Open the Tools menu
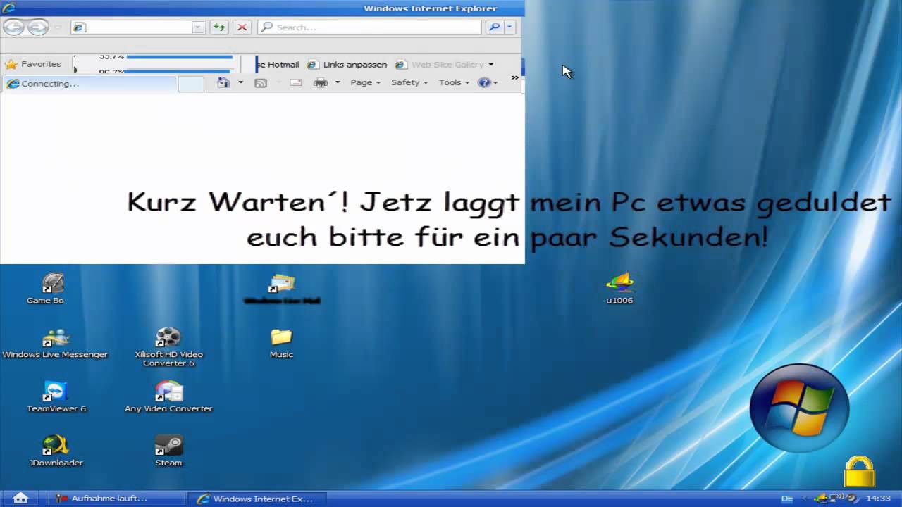Screen dimensions: 902x507 point(454,82)
